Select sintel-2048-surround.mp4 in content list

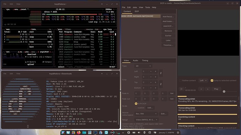click(x=141, y=16)
